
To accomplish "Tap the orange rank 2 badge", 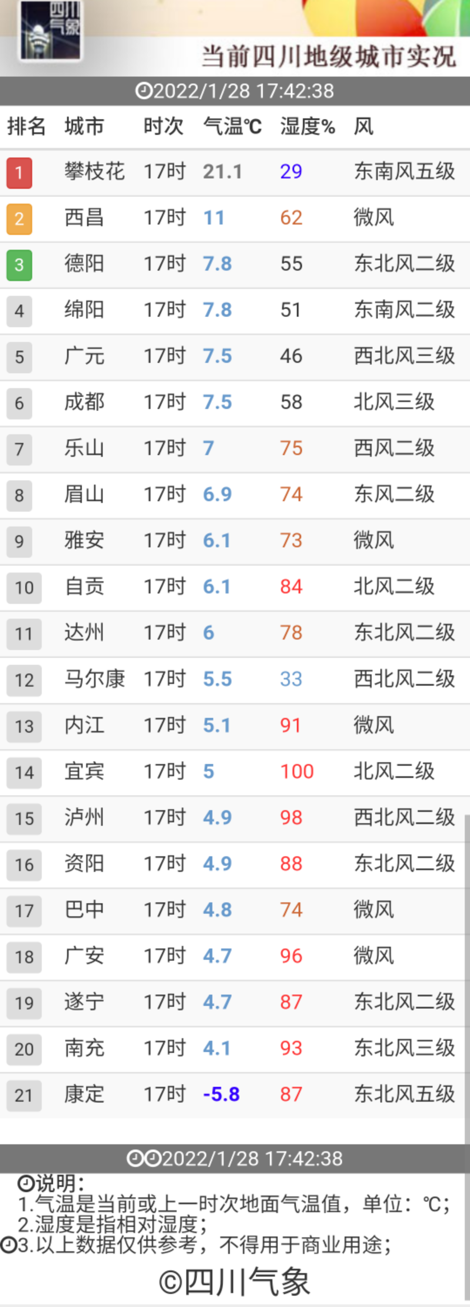I will coord(19,219).
